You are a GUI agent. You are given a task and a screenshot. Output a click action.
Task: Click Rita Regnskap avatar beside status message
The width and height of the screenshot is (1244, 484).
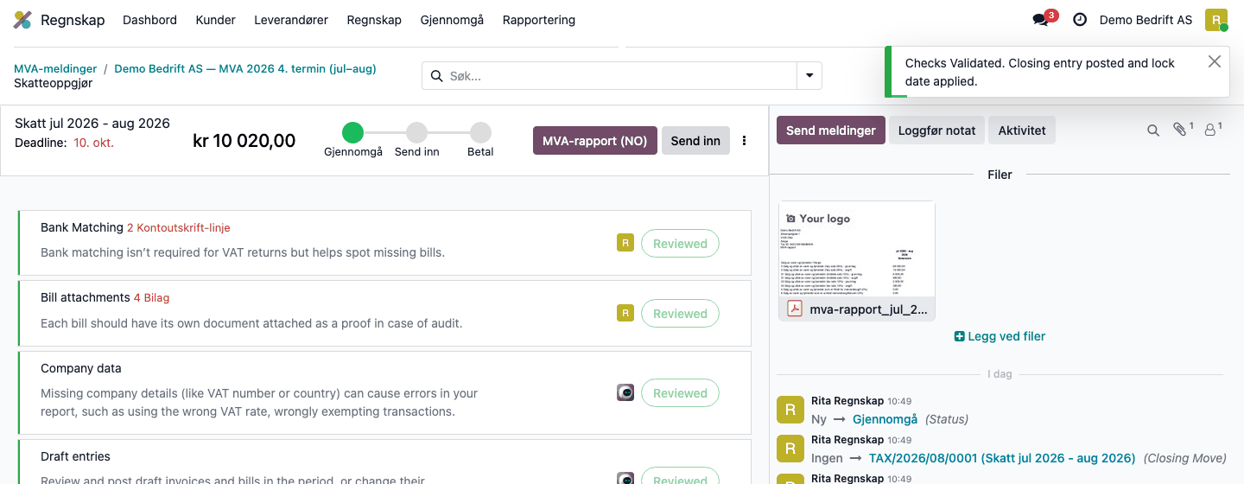tap(790, 410)
